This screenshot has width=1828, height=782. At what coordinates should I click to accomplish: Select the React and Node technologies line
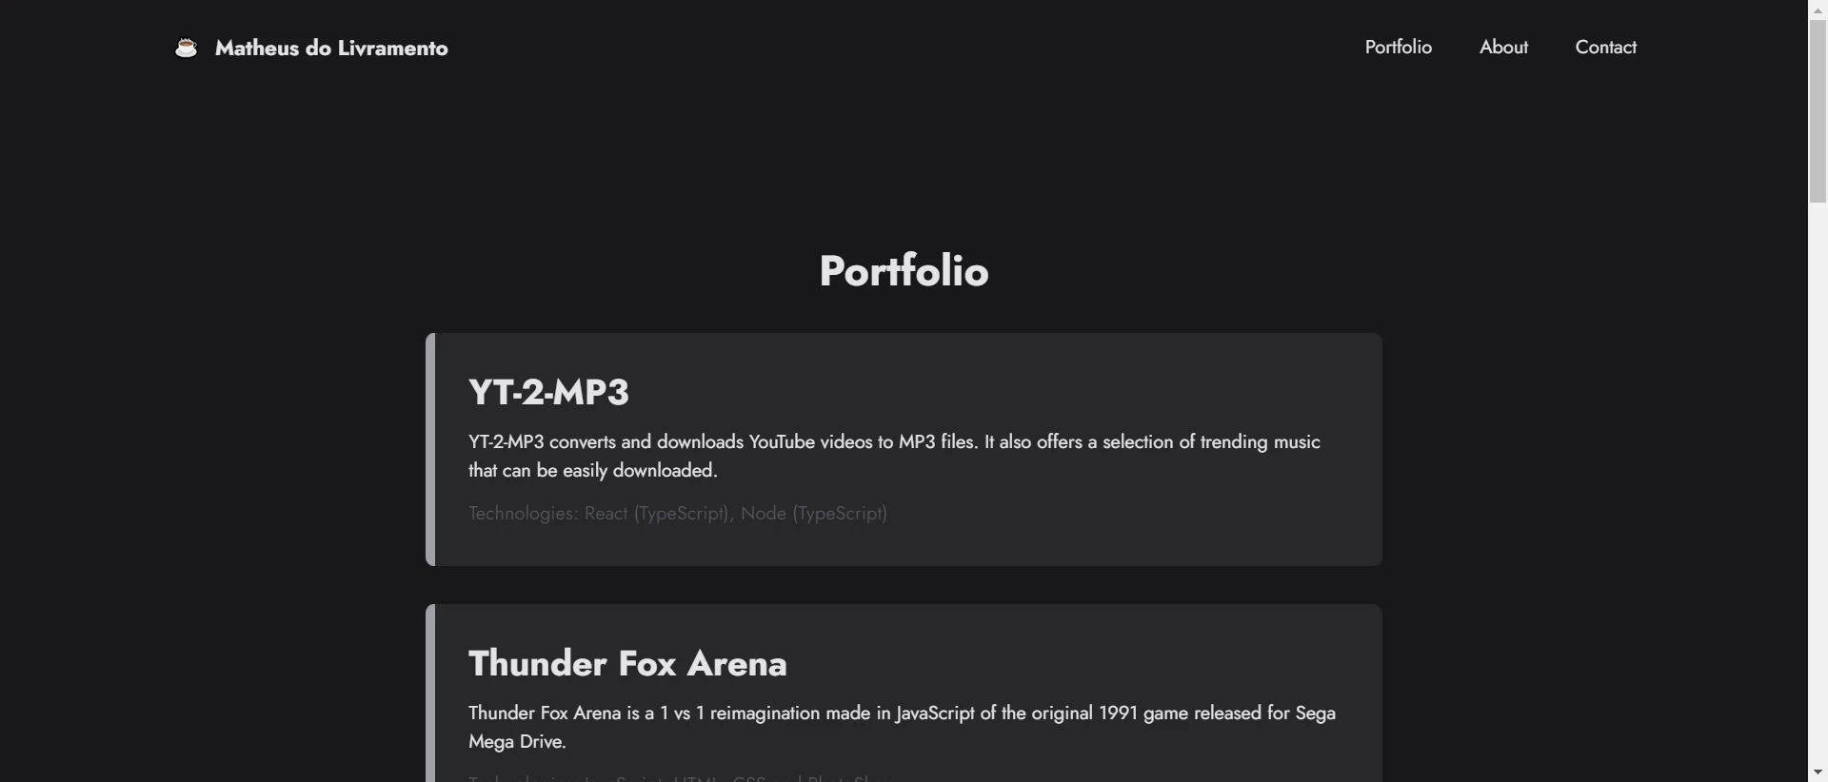click(678, 514)
